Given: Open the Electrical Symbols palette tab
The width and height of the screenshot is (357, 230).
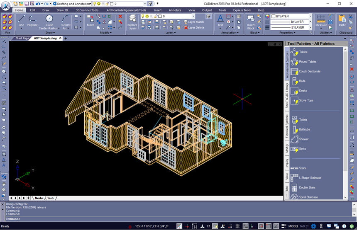Looking at the screenshot, I should point(287,126).
